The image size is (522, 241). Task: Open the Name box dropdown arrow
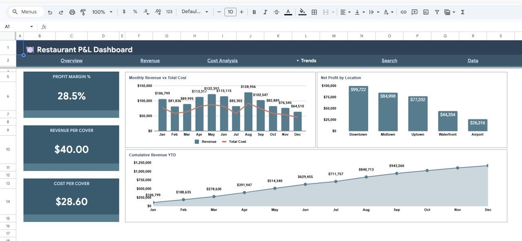[x=32, y=27]
